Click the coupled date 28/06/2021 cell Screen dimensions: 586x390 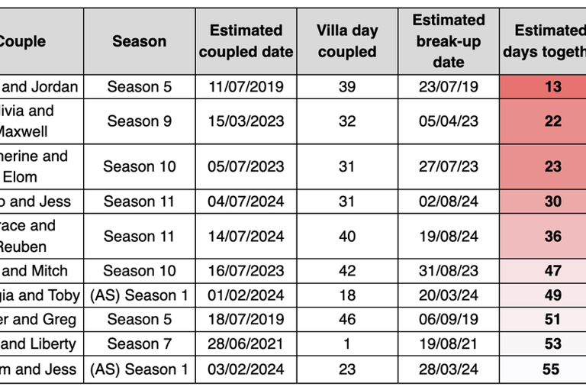coord(246,343)
